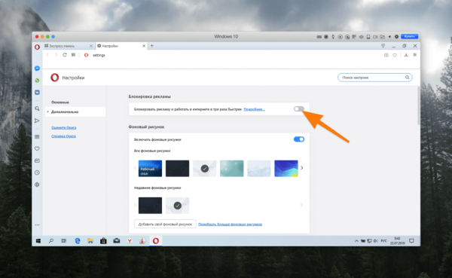Click Добавить свой фоновый рисунок button
Viewport: 452px width, 278px height.
(x=165, y=224)
